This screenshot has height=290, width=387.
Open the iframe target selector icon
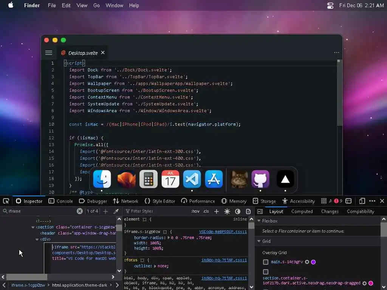pos(348,201)
